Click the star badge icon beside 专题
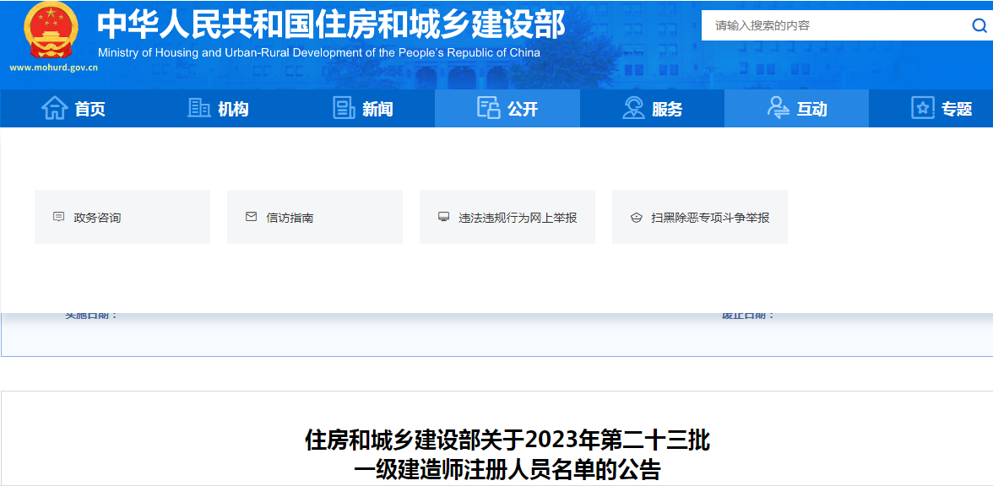993x486 pixels. tap(923, 108)
